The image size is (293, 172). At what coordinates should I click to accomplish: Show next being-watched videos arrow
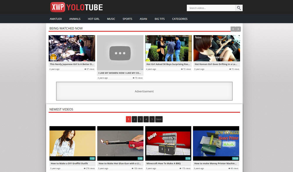[238, 29]
